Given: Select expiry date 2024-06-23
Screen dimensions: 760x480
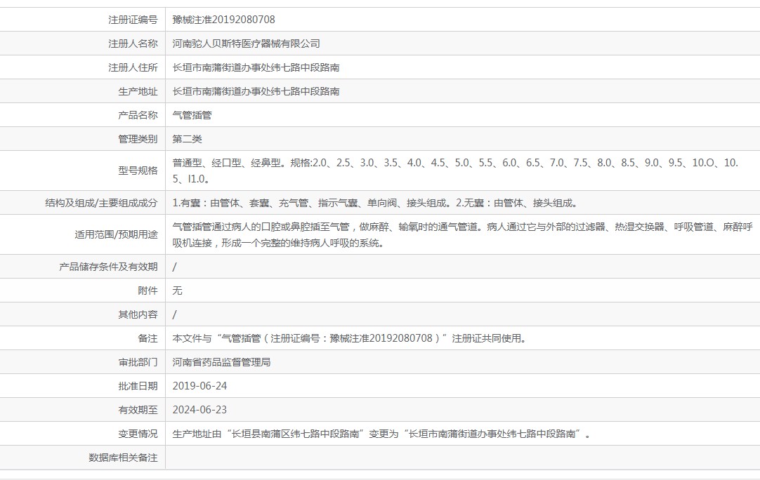Looking at the screenshot, I should point(199,410).
